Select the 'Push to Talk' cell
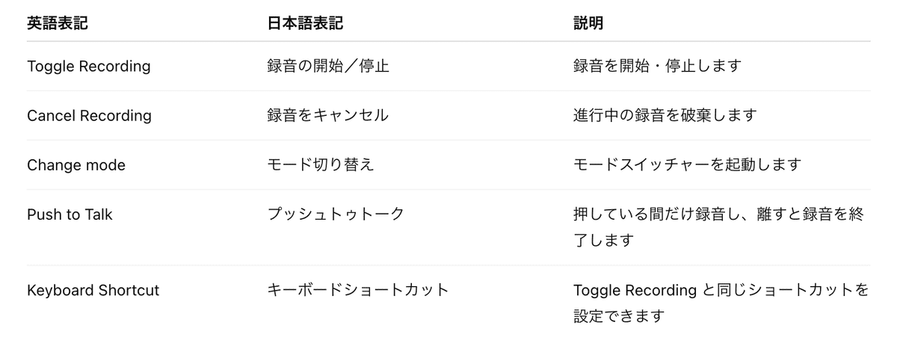 pyautogui.click(x=70, y=214)
